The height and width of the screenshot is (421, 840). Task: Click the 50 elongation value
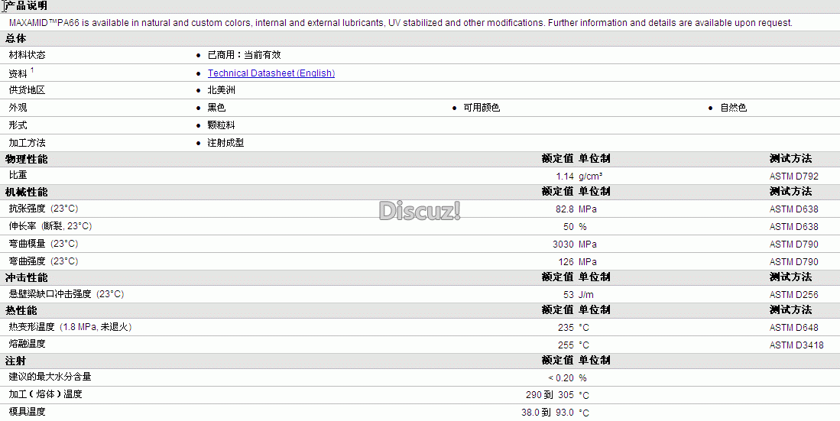coord(569,227)
